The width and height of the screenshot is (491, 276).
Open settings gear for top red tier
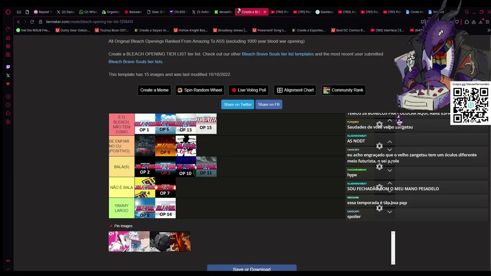[379, 125]
